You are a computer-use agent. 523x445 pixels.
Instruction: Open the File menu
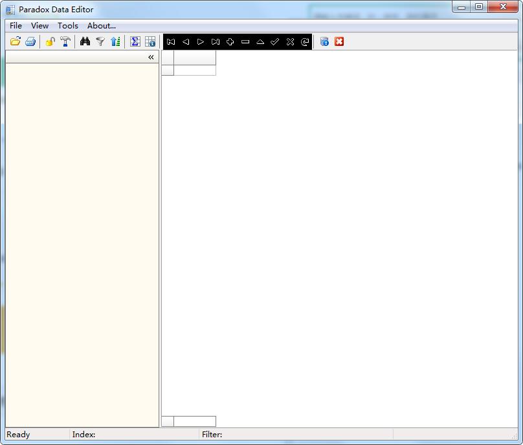pos(15,25)
